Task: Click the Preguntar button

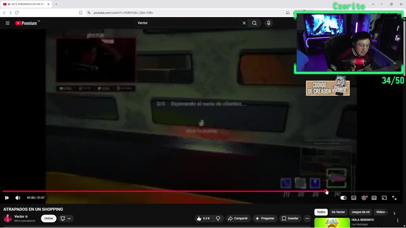Action: point(265,218)
